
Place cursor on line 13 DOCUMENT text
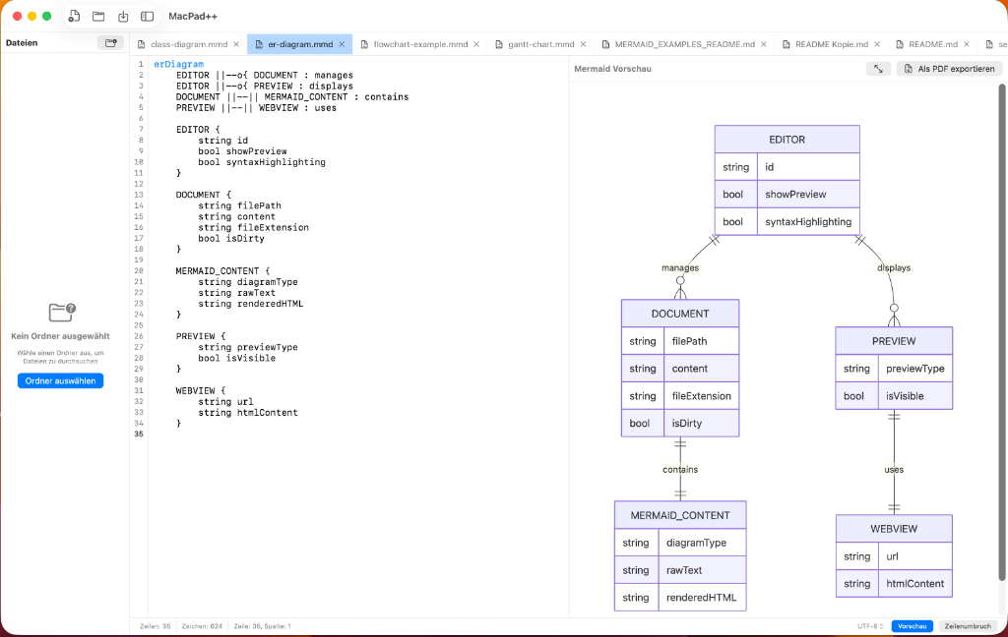click(x=198, y=195)
